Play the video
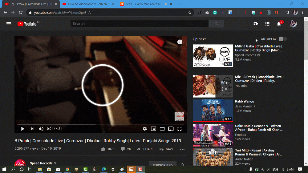308x173 pixels. 22,129
